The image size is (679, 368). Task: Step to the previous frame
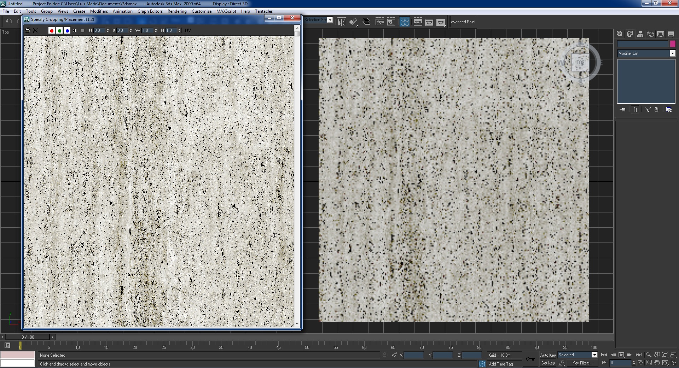point(613,355)
